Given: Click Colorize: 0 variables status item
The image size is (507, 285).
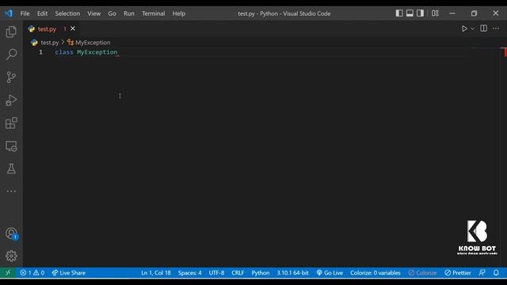Looking at the screenshot, I should coord(375,272).
